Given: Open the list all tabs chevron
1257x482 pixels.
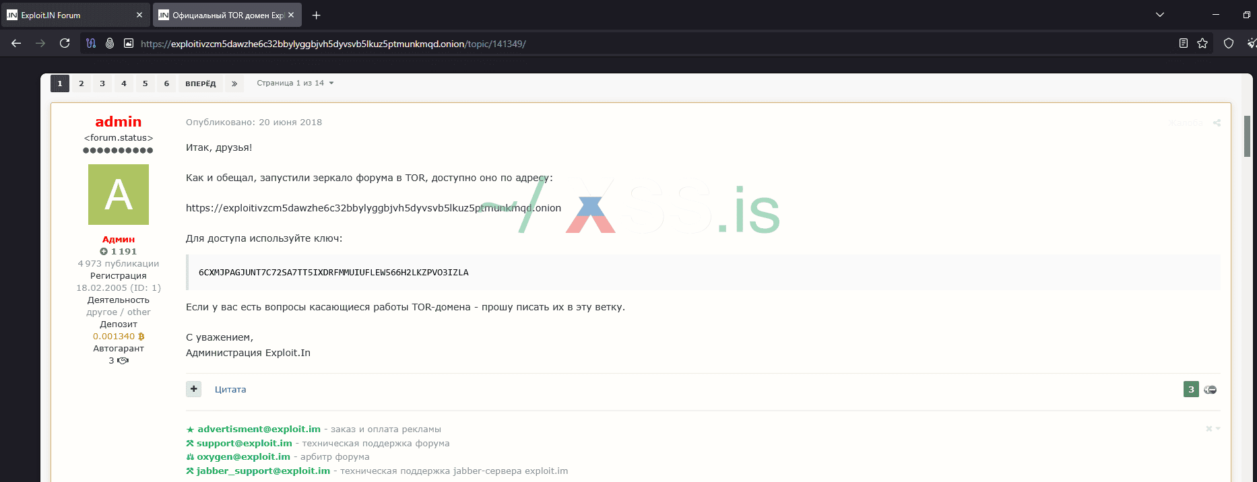Looking at the screenshot, I should pos(1160,15).
